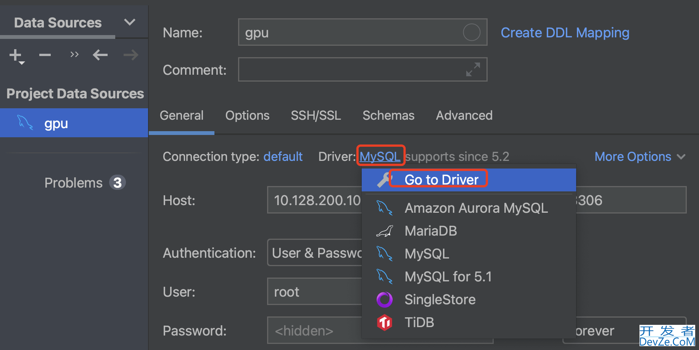
Task: Open the SSH/SSL tab
Action: click(316, 116)
